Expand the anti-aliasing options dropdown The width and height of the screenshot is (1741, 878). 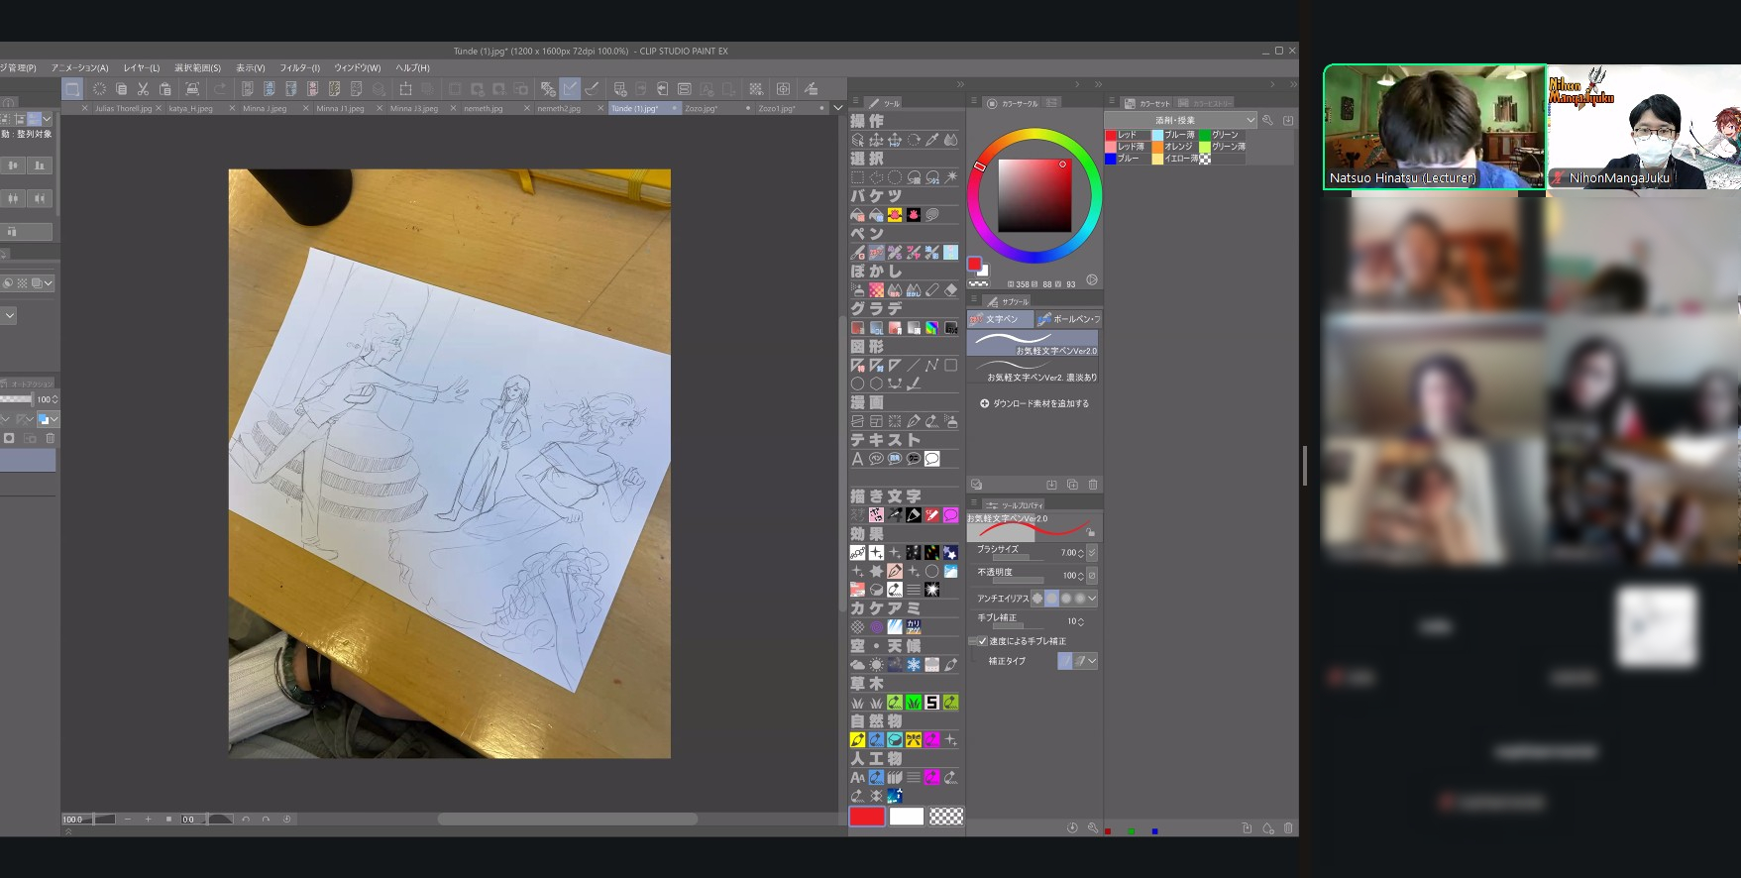coord(1092,599)
